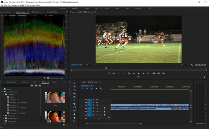Click the Export Frame camera icon
This screenshot has height=129, width=209.
click(x=163, y=73)
